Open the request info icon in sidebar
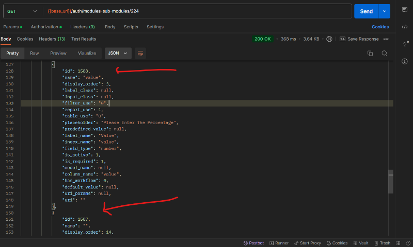Image resolution: width=413 pixels, height=247 pixels. pos(404,61)
